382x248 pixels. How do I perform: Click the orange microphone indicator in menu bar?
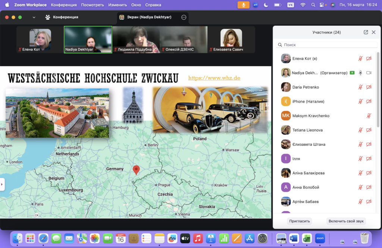click(x=244, y=5)
